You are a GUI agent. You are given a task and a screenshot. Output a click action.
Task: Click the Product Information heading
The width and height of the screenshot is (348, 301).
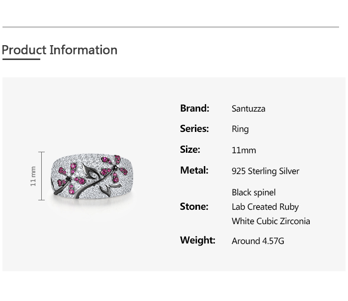pos(60,50)
